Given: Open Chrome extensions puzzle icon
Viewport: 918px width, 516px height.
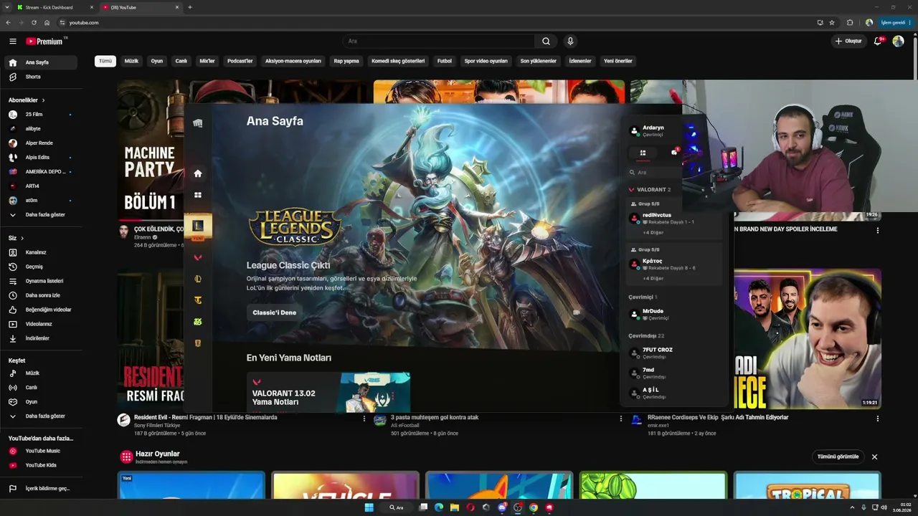Looking at the screenshot, I should (x=850, y=23).
